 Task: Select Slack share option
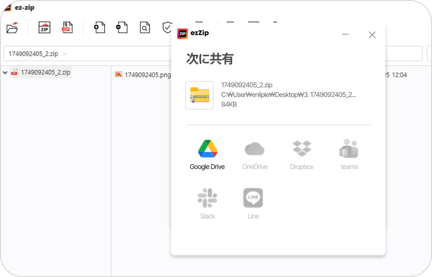207,204
